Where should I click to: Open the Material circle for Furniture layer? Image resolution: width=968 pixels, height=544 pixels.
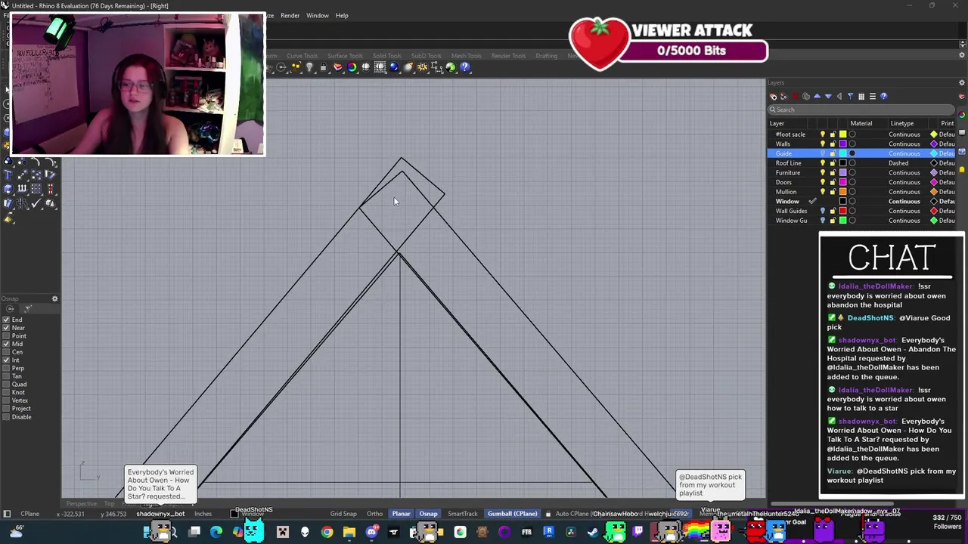852,172
